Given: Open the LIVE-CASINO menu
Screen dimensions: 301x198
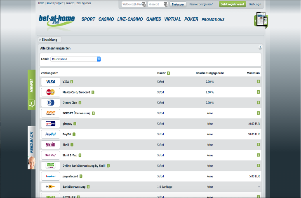Looking at the screenshot, I should click(130, 19).
